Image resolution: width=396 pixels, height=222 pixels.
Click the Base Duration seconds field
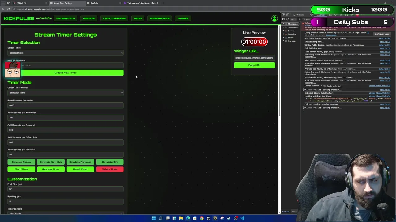pos(65,105)
